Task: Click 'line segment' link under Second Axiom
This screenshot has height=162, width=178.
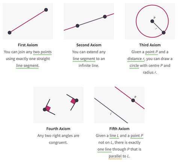Action: coord(84,59)
